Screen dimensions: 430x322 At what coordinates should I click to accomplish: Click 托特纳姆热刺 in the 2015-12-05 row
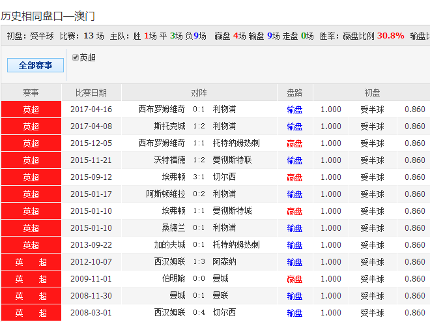click(x=236, y=143)
